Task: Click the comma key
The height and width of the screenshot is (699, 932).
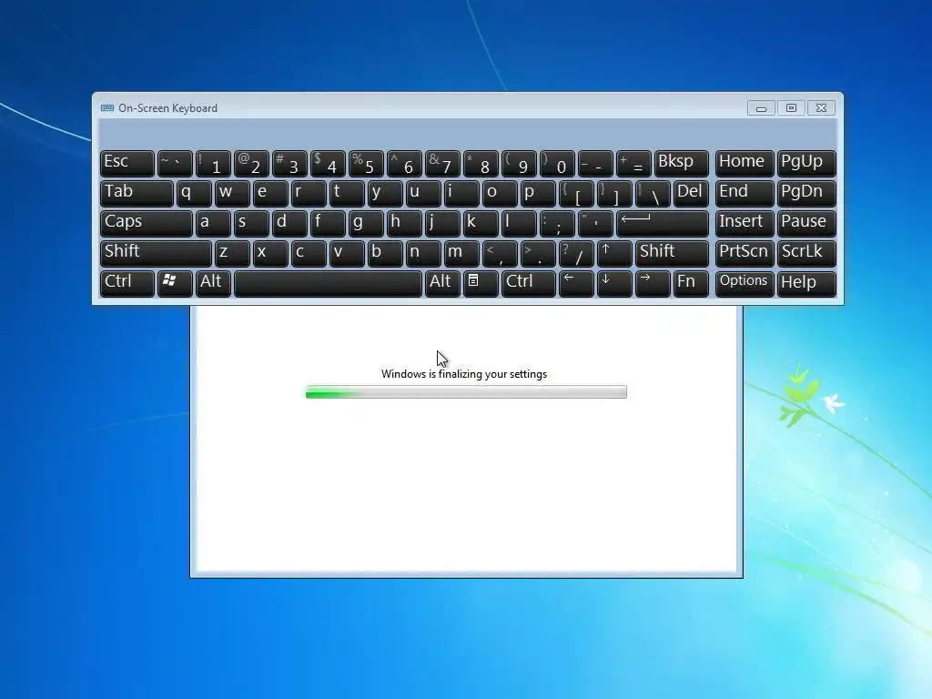Action: pos(500,253)
